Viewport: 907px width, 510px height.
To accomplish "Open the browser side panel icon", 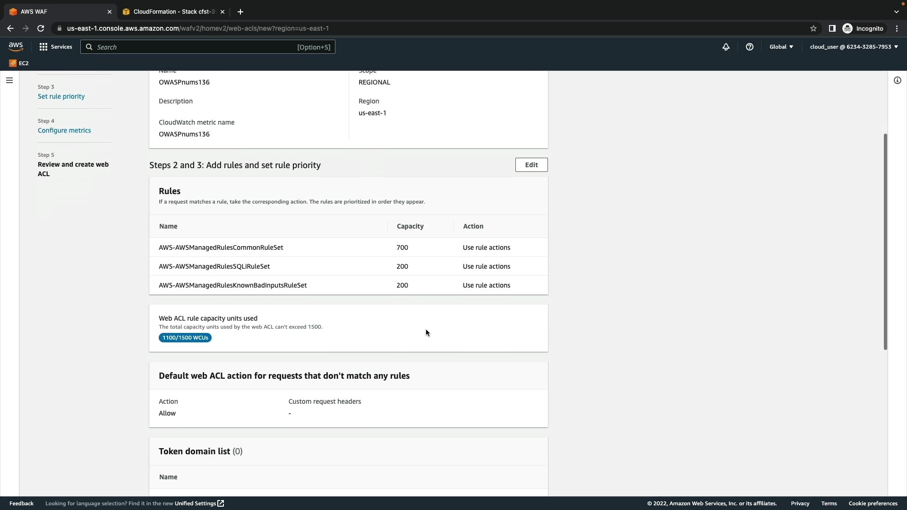I will (x=832, y=28).
